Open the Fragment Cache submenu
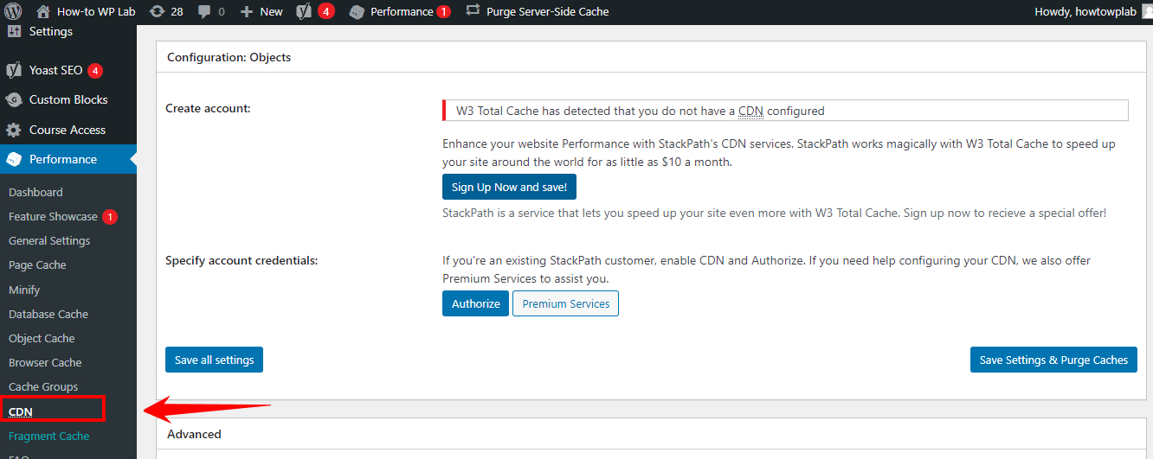The height and width of the screenshot is (459, 1153). tap(48, 436)
